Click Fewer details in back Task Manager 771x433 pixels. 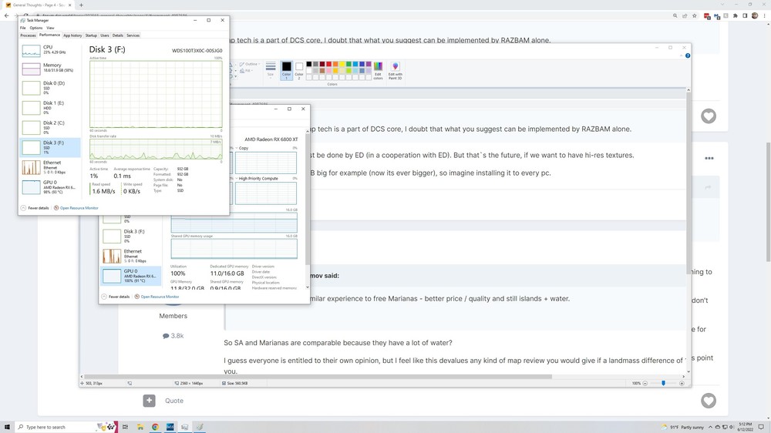pyautogui.click(x=116, y=297)
